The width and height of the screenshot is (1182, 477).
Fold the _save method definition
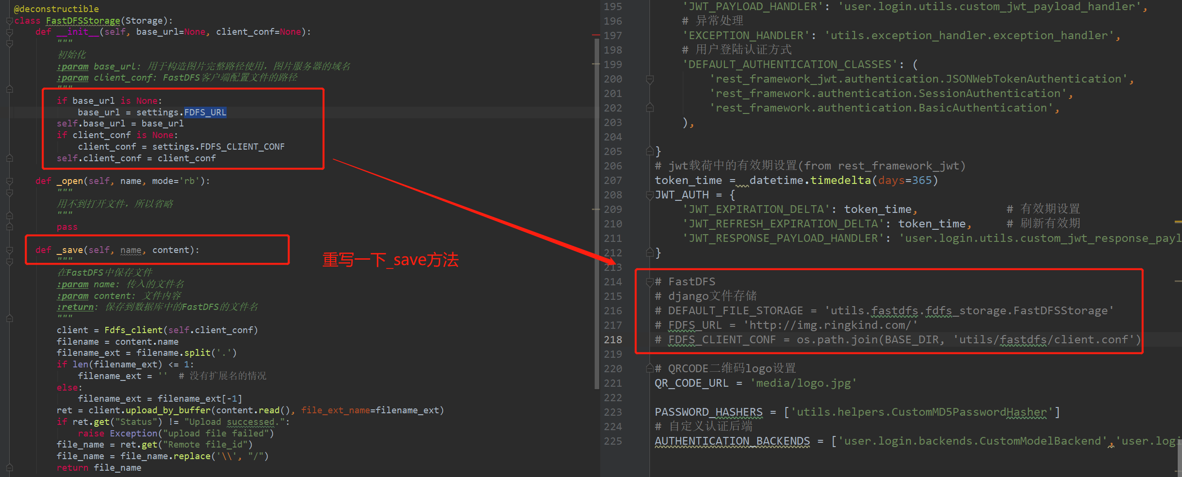coord(9,251)
